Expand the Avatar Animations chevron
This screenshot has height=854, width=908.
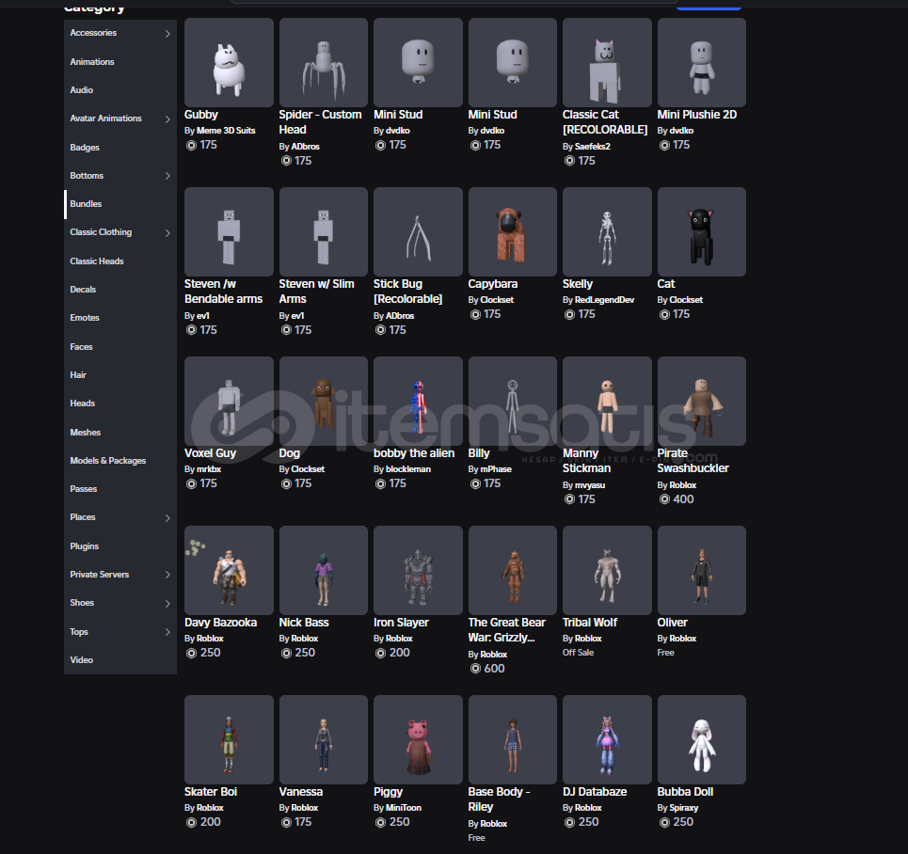[x=167, y=119]
